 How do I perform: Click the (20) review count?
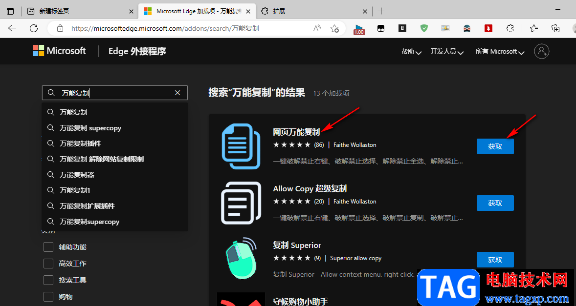click(319, 201)
